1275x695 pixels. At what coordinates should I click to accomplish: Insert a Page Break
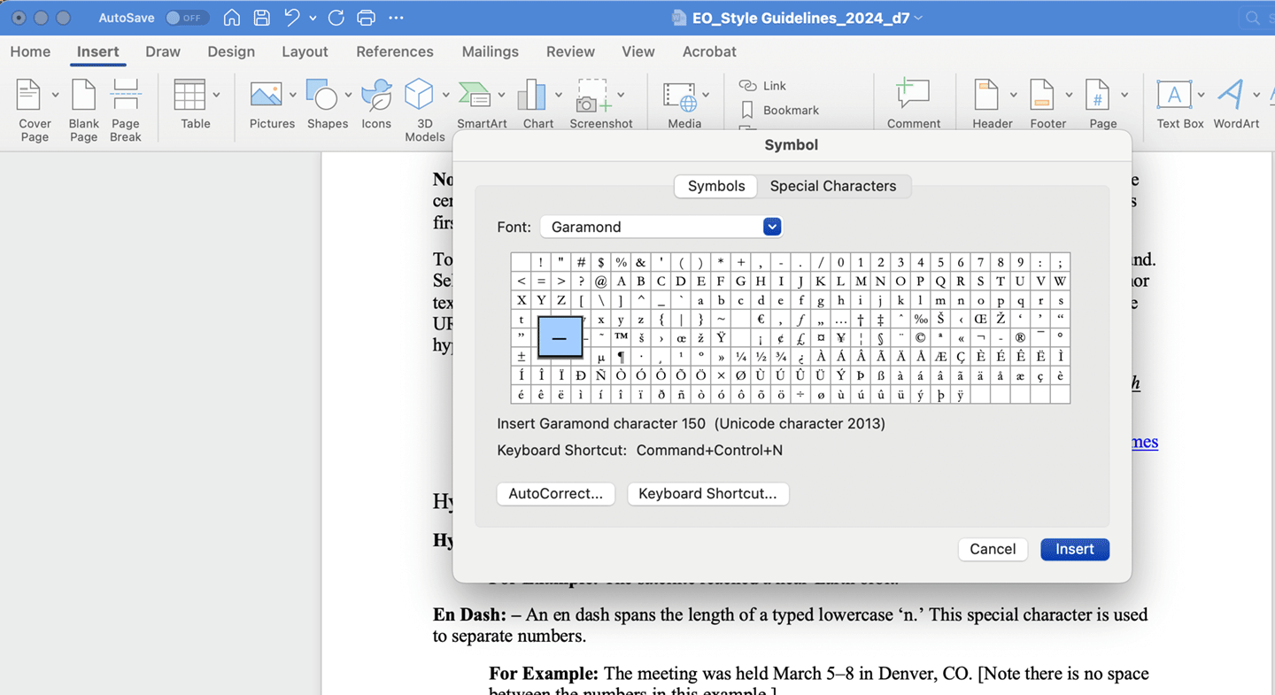(x=126, y=110)
